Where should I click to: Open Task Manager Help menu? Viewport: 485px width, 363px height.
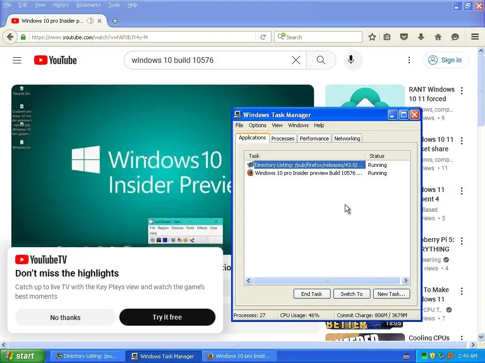click(319, 125)
